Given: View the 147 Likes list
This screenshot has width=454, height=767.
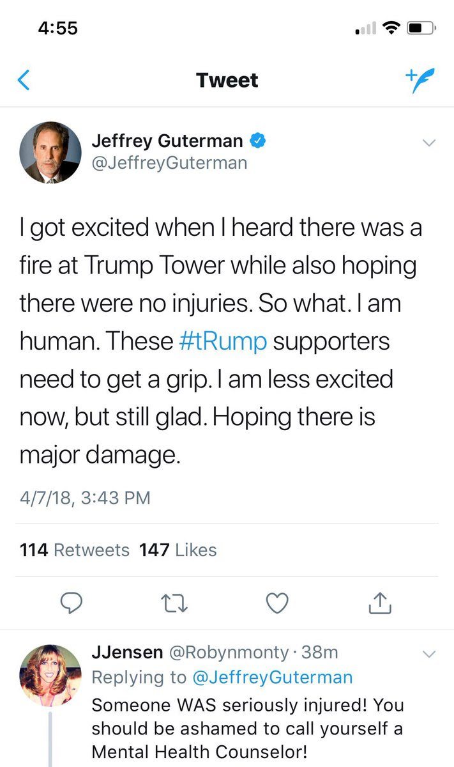Looking at the screenshot, I should coord(178,550).
